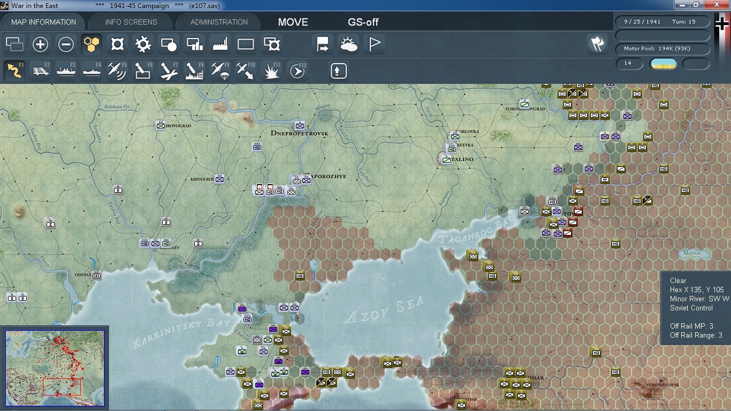Screen dimensions: 731x411
Task: Click the pennant flag icon
Action: 374,44
